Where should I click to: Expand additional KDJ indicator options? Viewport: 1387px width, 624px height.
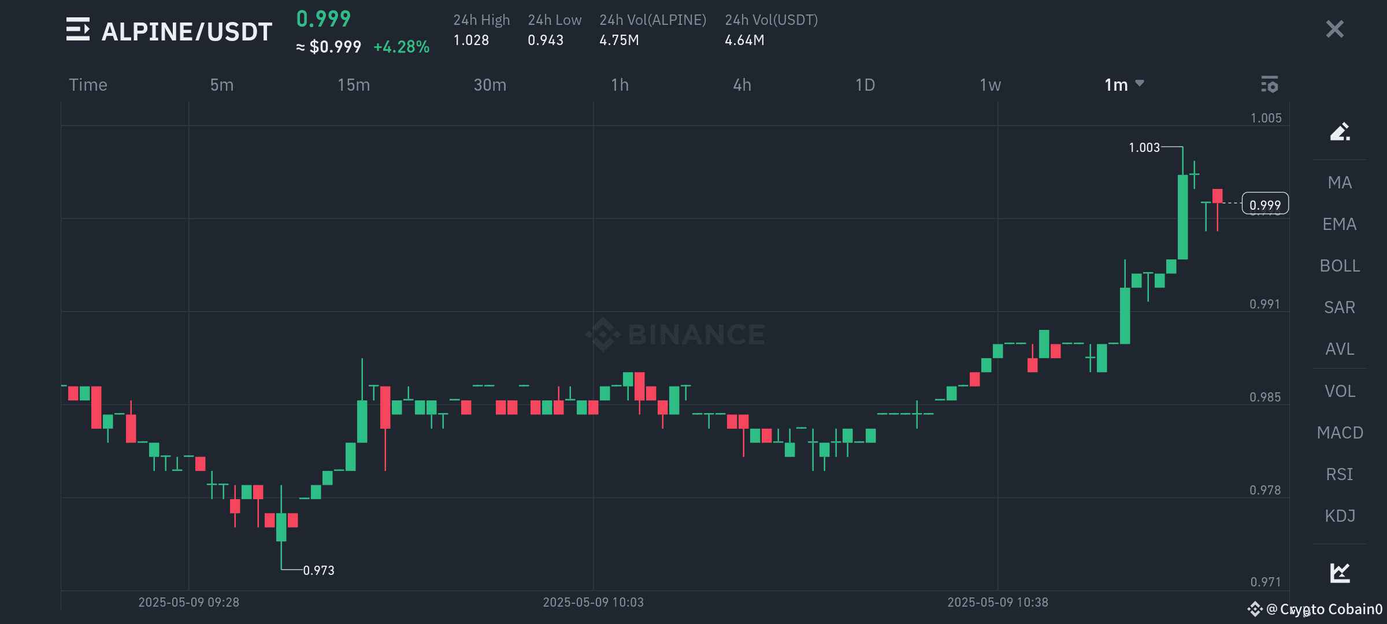(x=1340, y=515)
